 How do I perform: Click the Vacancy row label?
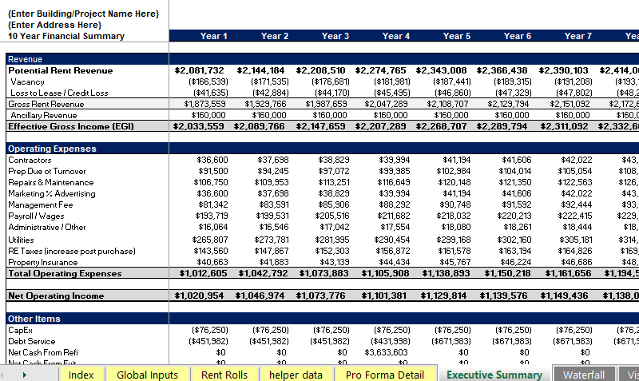pos(27,81)
